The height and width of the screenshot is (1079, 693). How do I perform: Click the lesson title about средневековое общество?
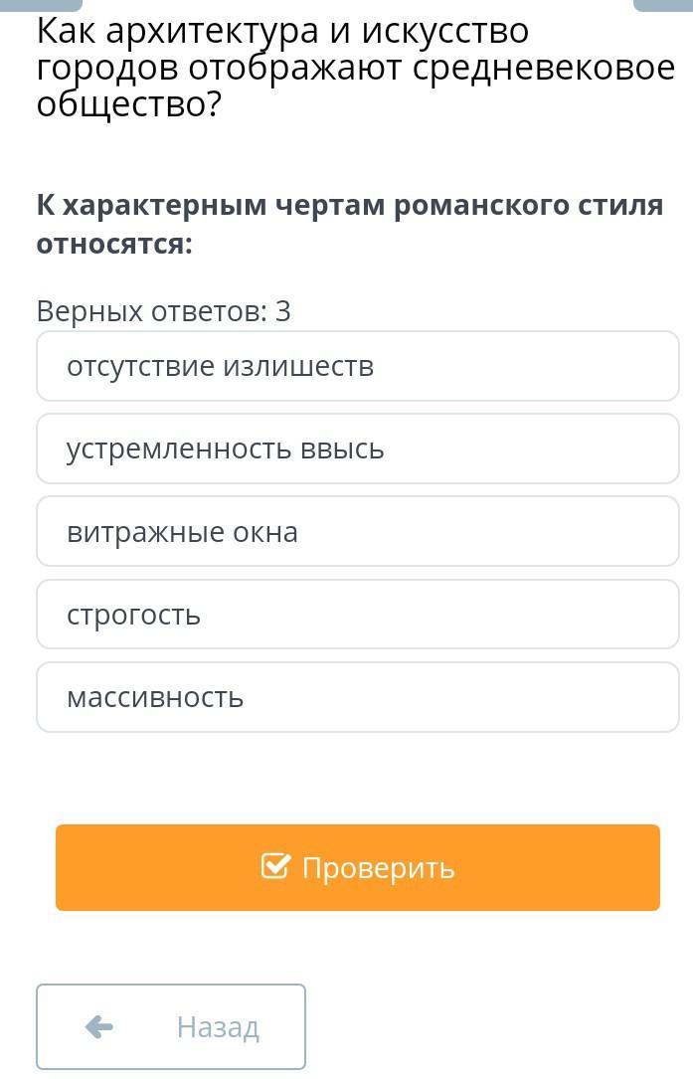(355, 68)
